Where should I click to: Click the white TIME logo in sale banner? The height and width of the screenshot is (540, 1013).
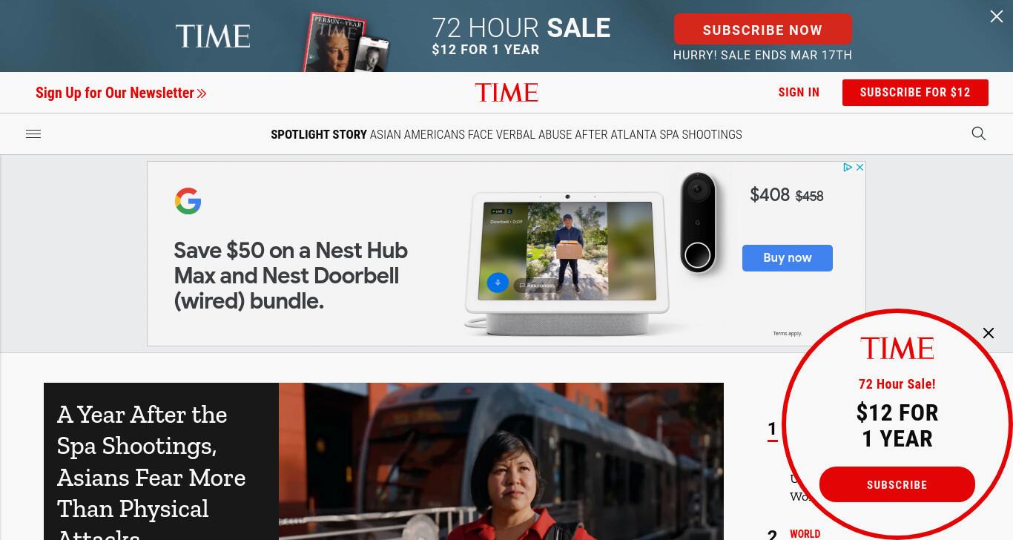click(213, 36)
